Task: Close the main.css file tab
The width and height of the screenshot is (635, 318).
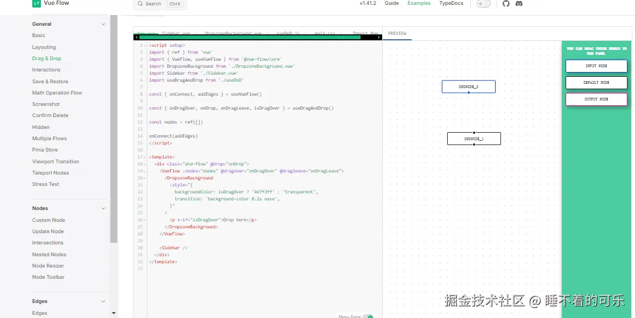Action: 341,33
